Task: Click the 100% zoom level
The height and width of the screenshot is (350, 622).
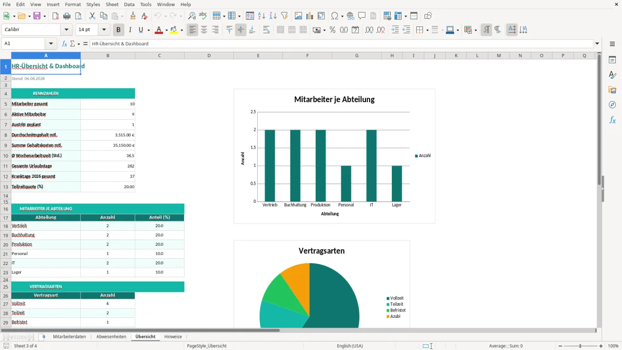Action: click(613, 346)
